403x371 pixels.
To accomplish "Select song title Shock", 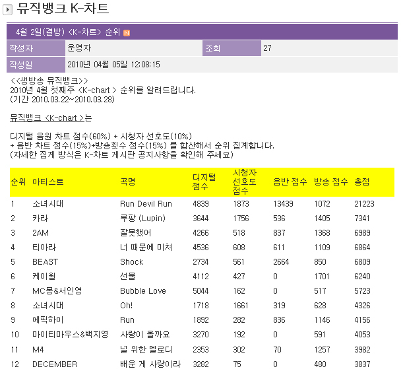I will click(x=132, y=262).
